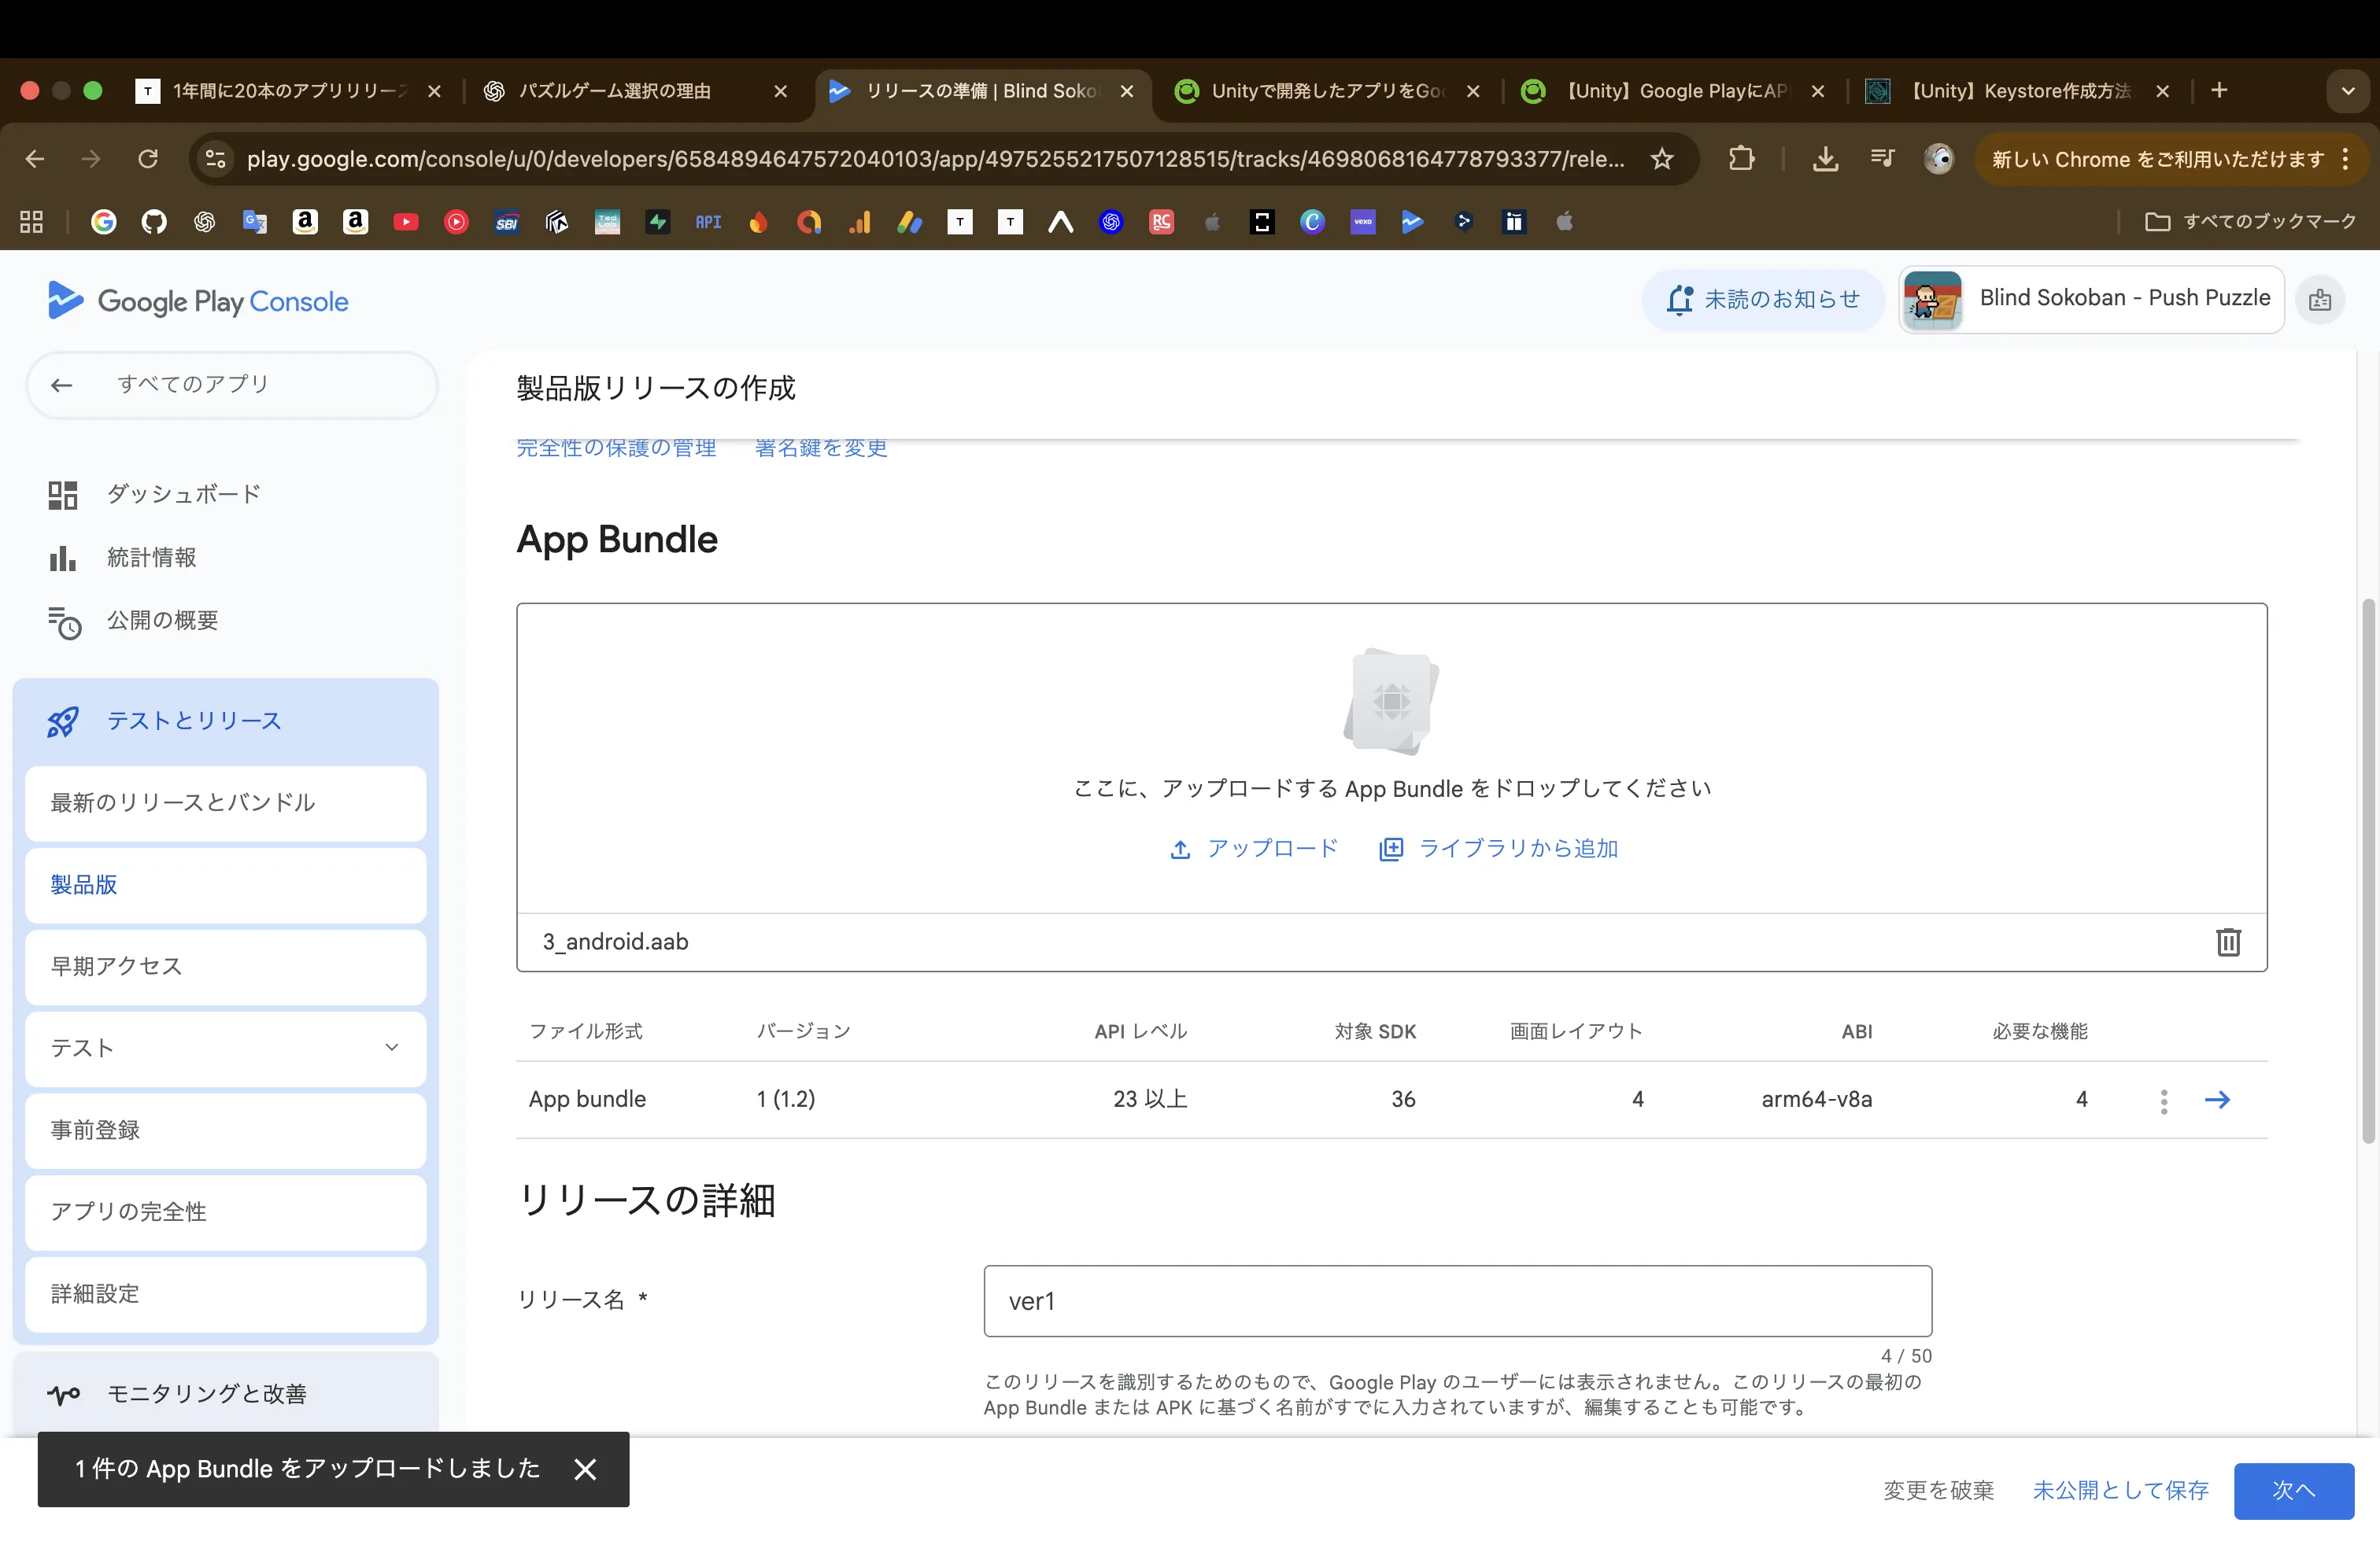Open the three-dot menu on the App bundle row

tap(2163, 1101)
